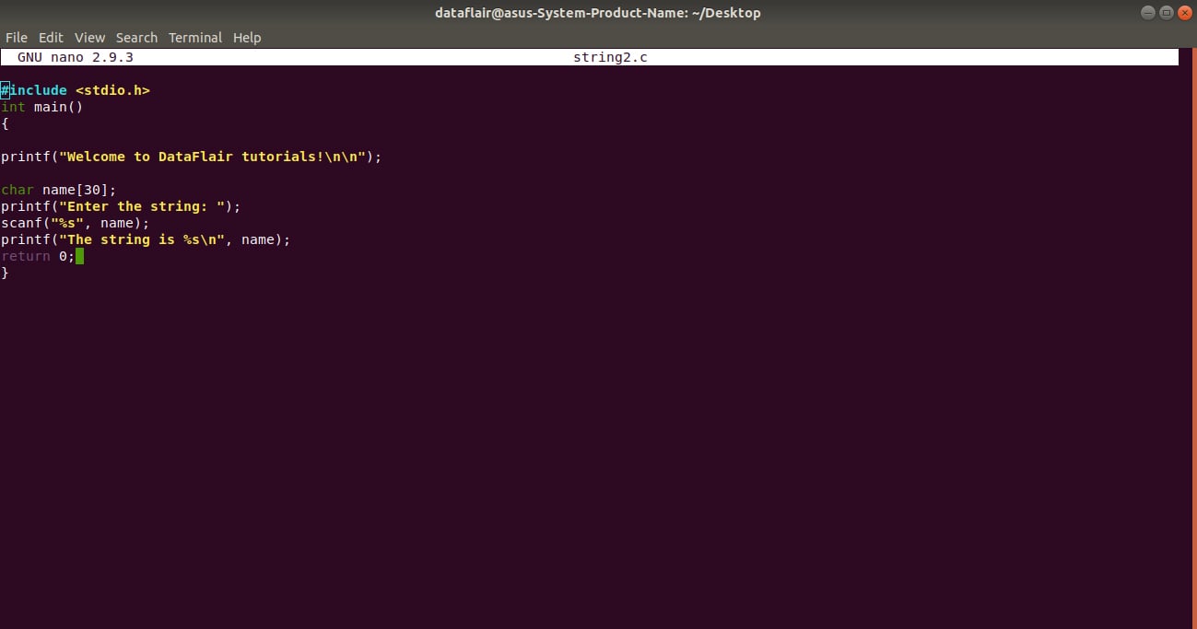Click the int main() line
Screen dimensions: 1197x629
coord(41,106)
